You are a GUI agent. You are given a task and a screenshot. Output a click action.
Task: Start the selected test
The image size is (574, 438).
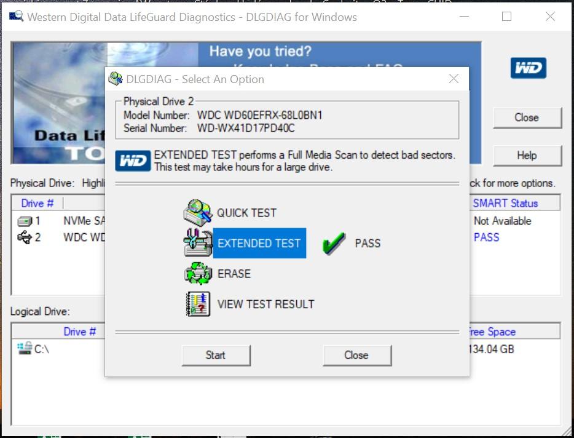[216, 355]
